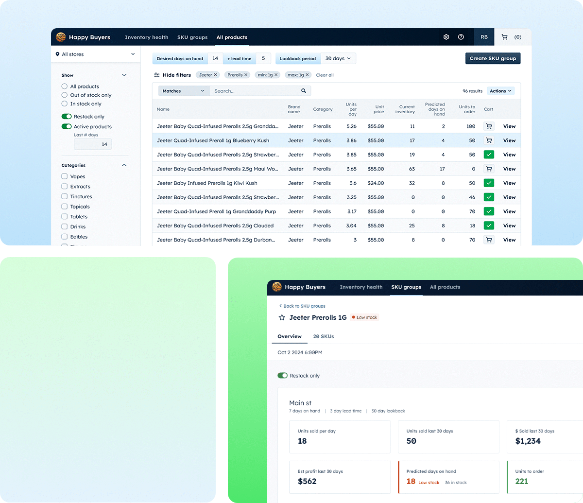Go to SKU groups in top window
This screenshot has height=503, width=583.
(192, 37)
